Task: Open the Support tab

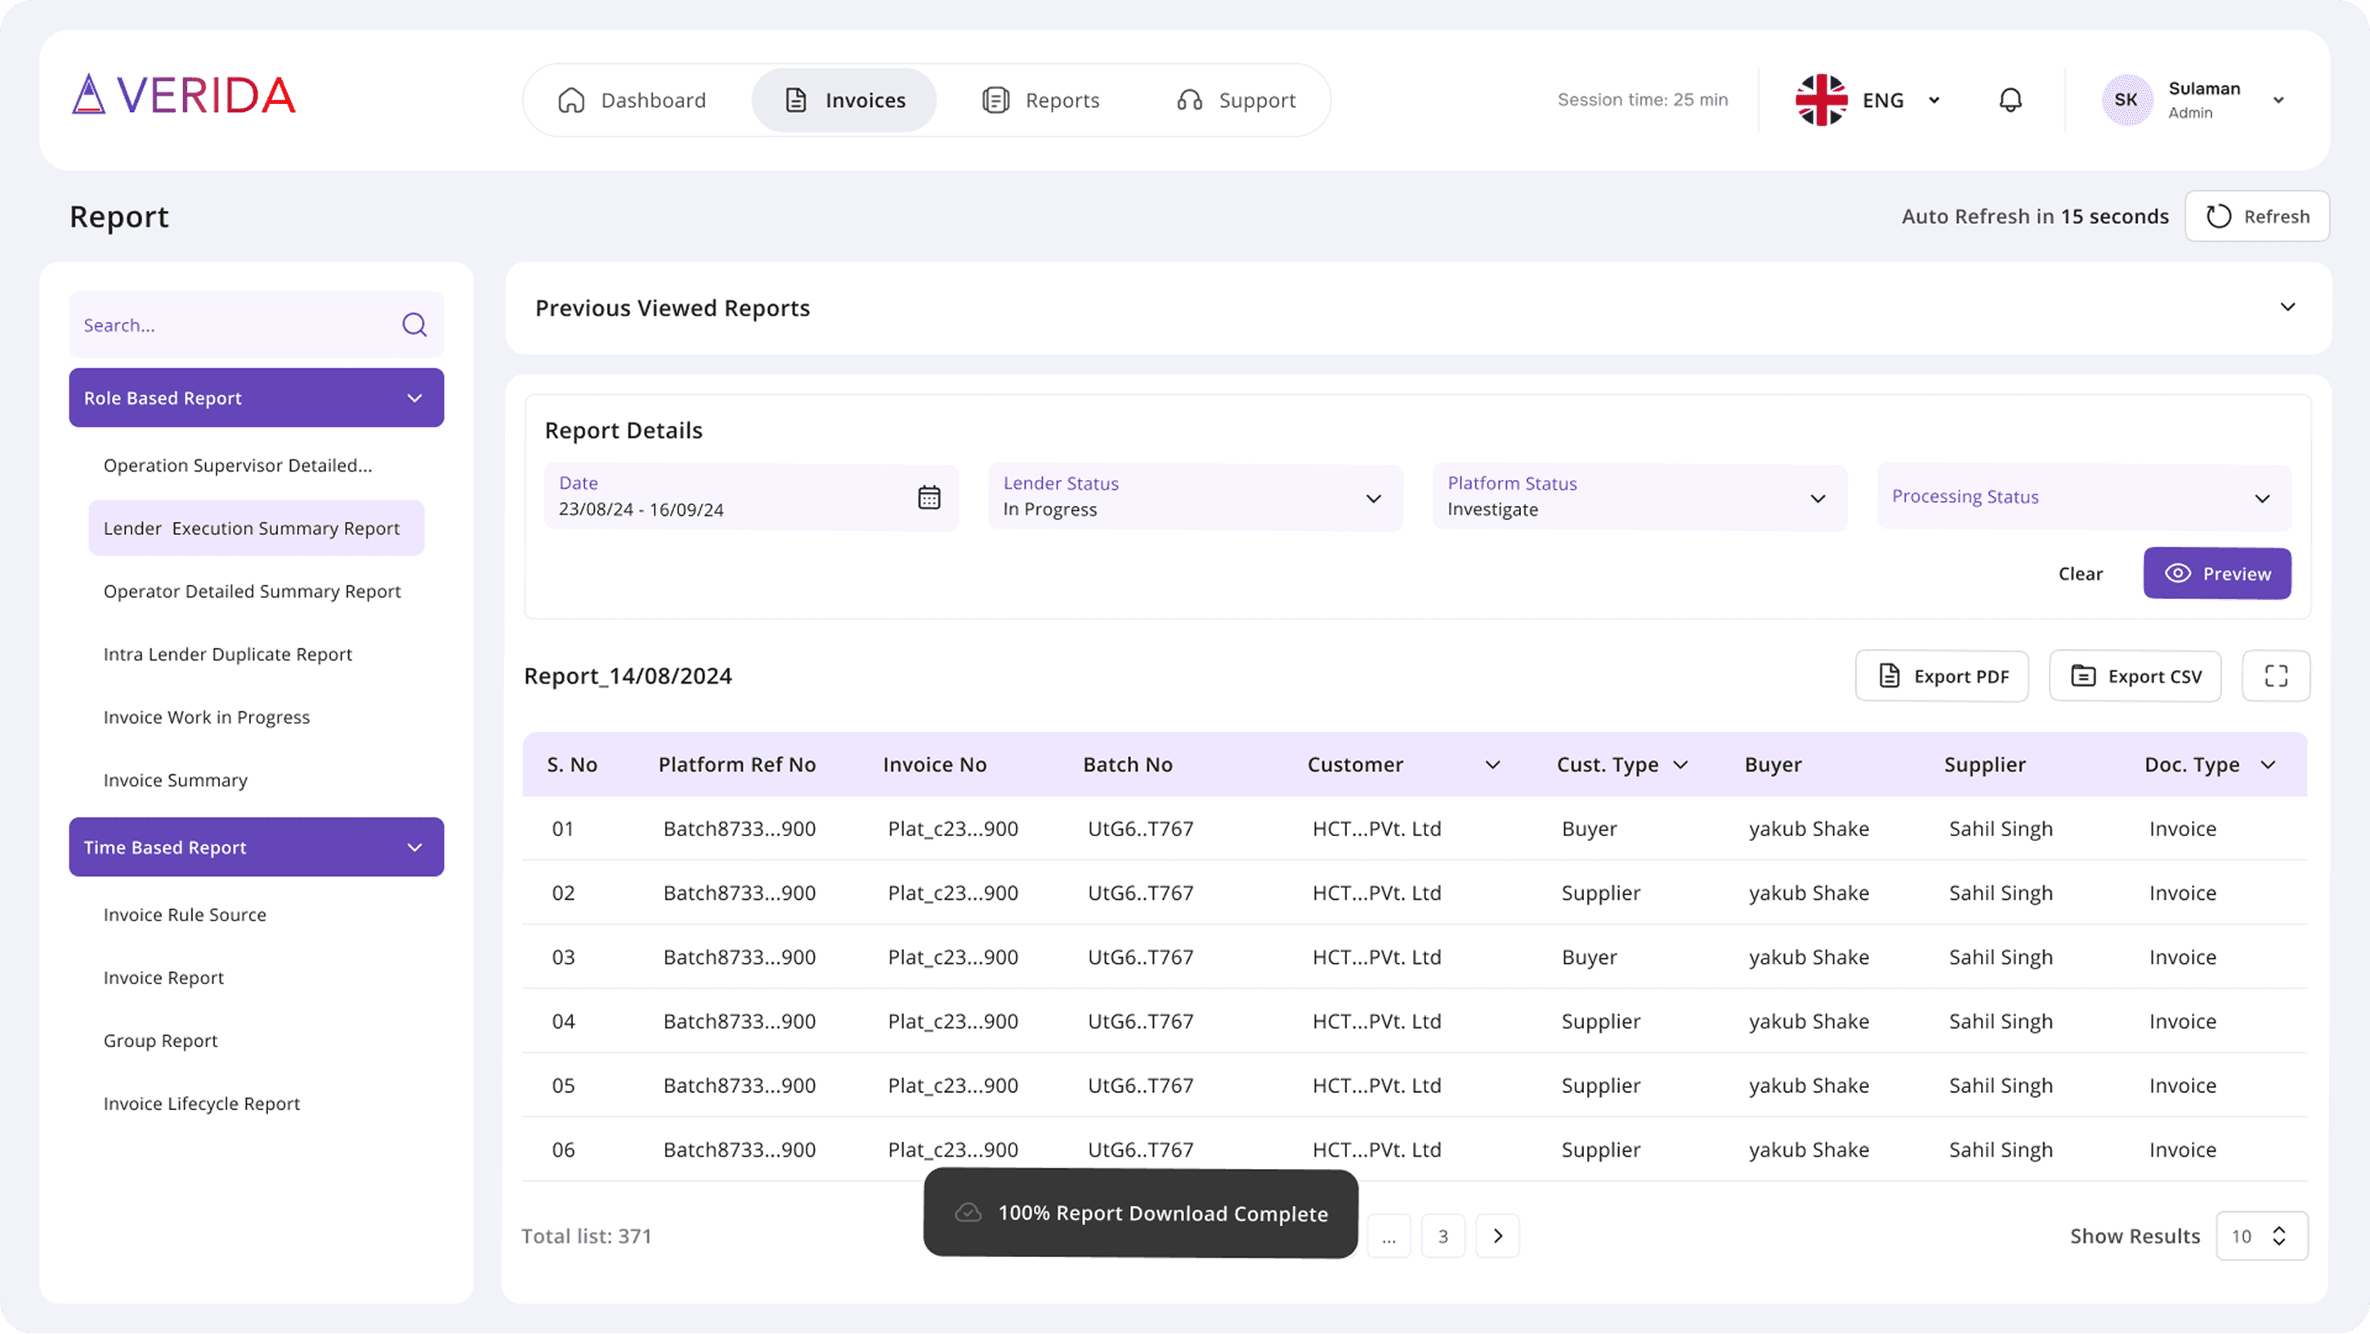Action: (x=1236, y=101)
